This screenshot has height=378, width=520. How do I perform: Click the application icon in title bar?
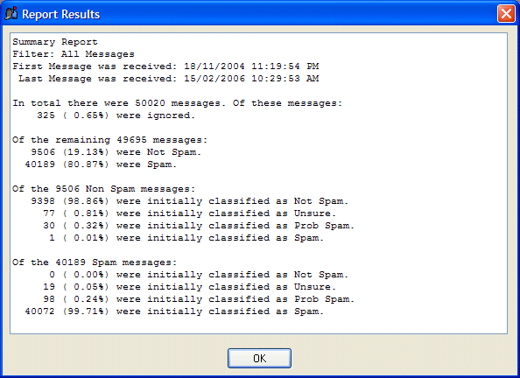click(11, 14)
